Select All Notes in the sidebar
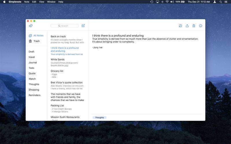The height and width of the screenshot is (144, 231). click(x=36, y=35)
